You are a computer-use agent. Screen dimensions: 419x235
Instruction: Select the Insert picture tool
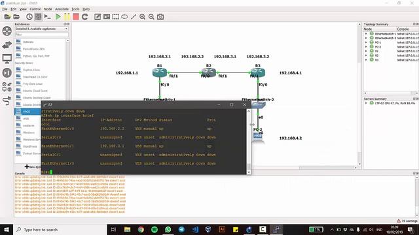point(107,17)
